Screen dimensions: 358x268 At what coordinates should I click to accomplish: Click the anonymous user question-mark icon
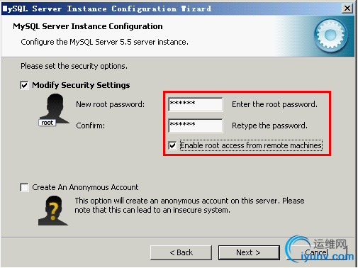point(53,211)
